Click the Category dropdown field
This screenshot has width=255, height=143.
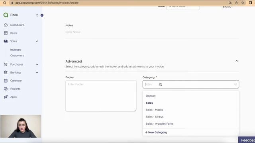(191, 84)
